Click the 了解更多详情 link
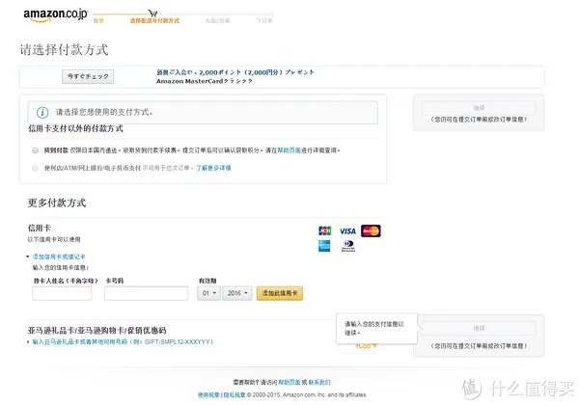Viewport: 579px width, 405px height. (213, 168)
